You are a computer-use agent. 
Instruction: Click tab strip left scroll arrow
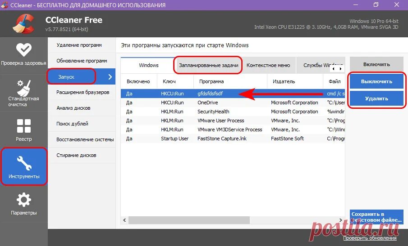[x=334, y=69]
